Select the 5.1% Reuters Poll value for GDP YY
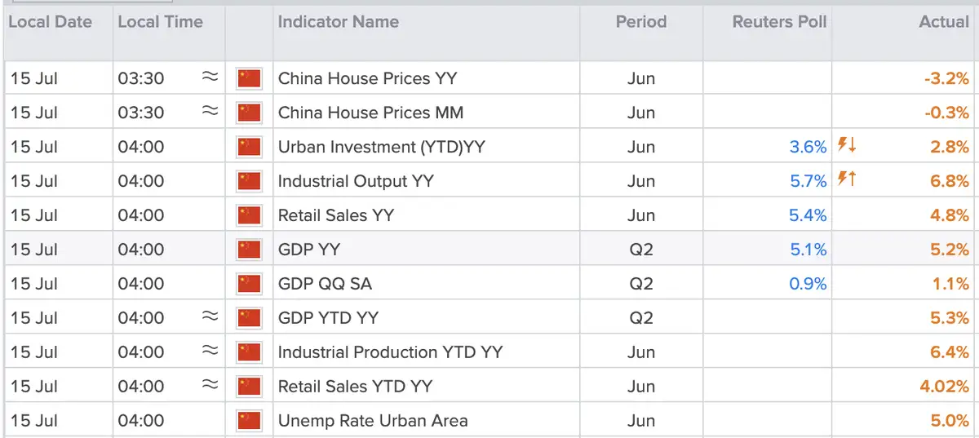The height and width of the screenshot is (438, 979). tap(808, 250)
